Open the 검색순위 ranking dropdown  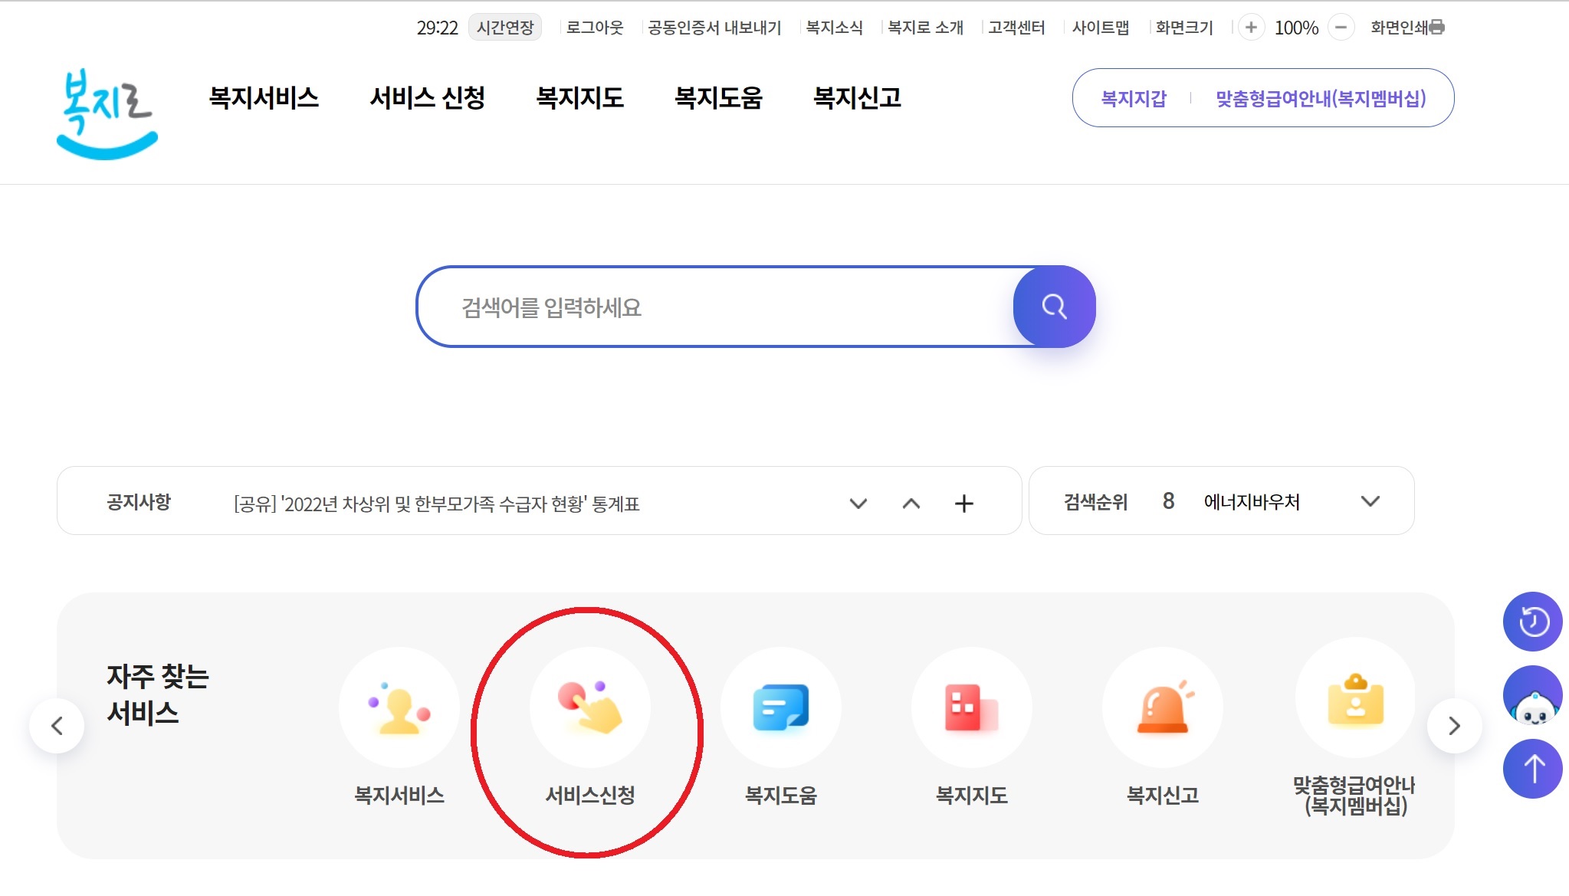(x=1370, y=501)
